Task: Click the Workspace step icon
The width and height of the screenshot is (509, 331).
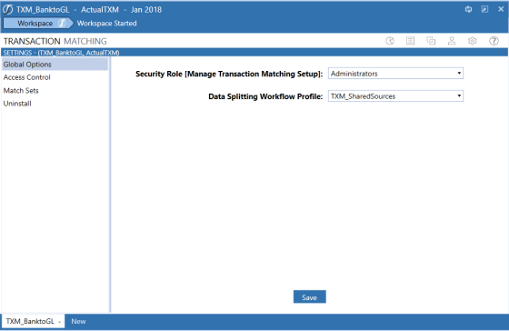Action: [x=62, y=23]
